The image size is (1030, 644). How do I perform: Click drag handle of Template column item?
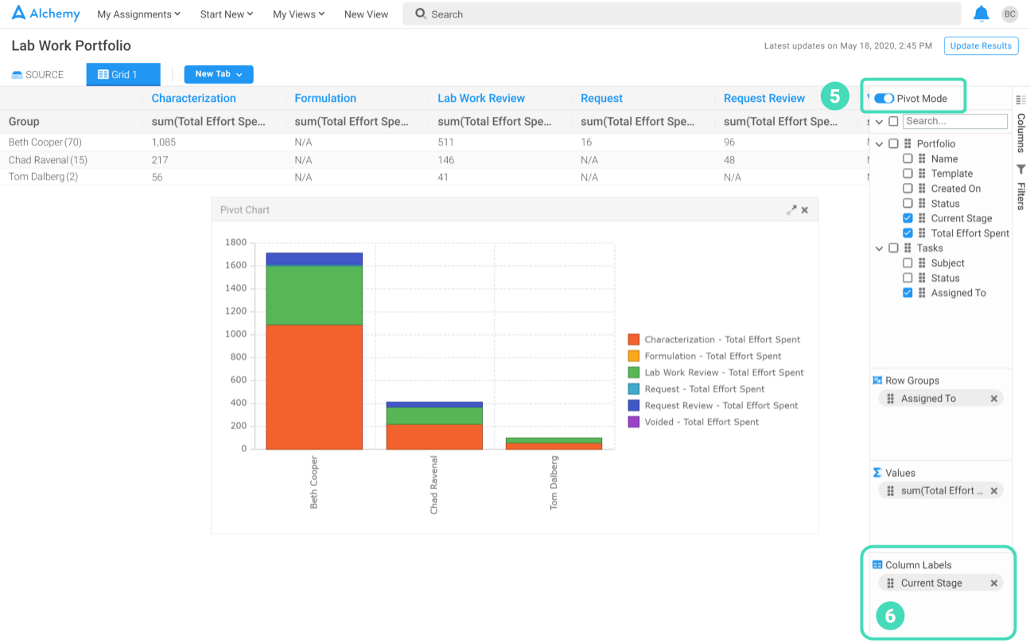pos(922,174)
